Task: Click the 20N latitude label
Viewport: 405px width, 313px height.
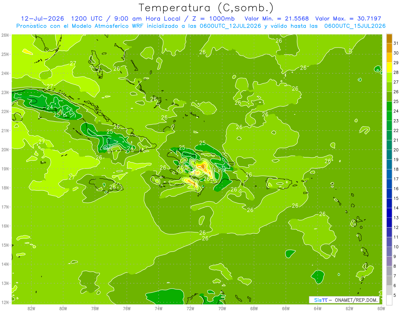Action: point(5,150)
